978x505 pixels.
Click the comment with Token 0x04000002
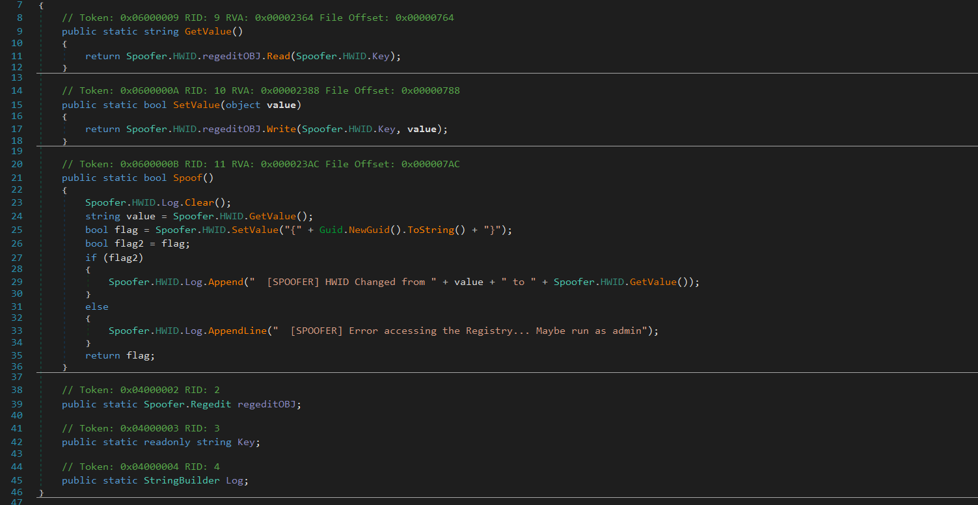coord(141,390)
